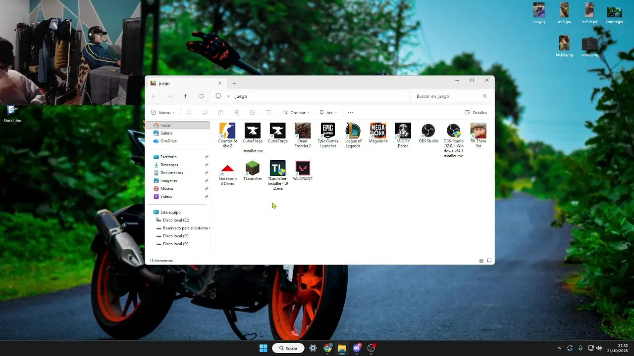Screen dimensions: 634x356
Task: Open the Nuevo dropdown menu
Action: pos(163,113)
